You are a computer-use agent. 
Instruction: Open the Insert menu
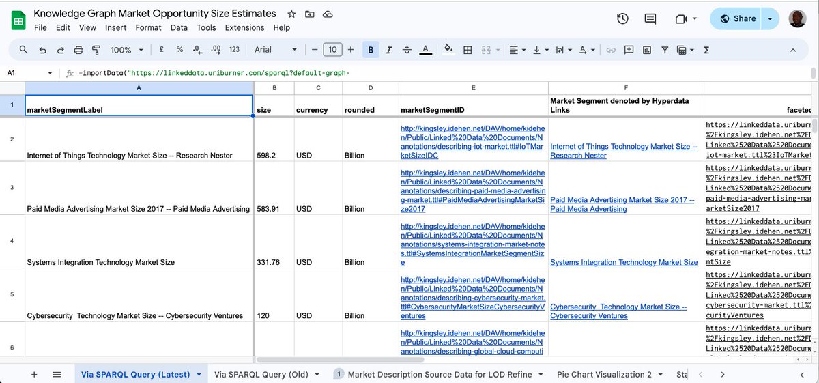[x=116, y=28]
